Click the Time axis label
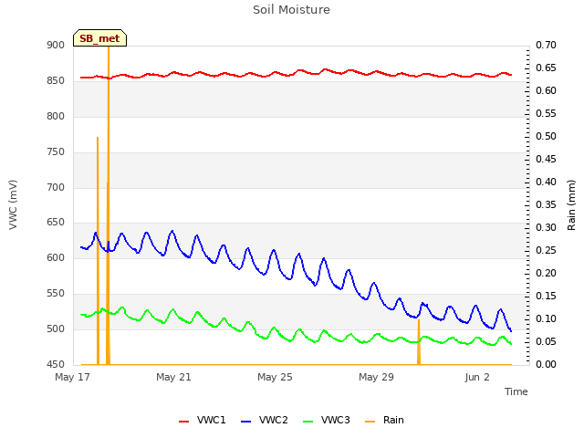This screenshot has width=584, height=438. pos(516,391)
